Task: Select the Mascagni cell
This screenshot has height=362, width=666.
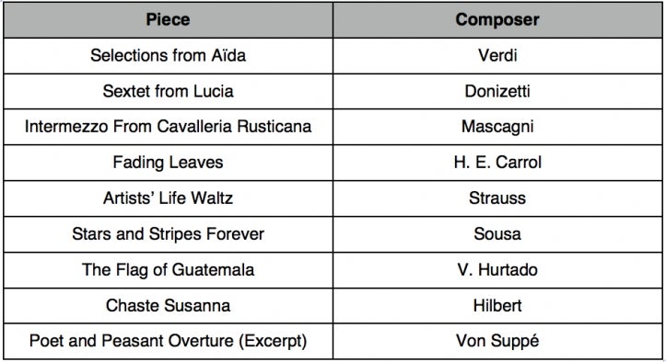Action: (x=497, y=127)
